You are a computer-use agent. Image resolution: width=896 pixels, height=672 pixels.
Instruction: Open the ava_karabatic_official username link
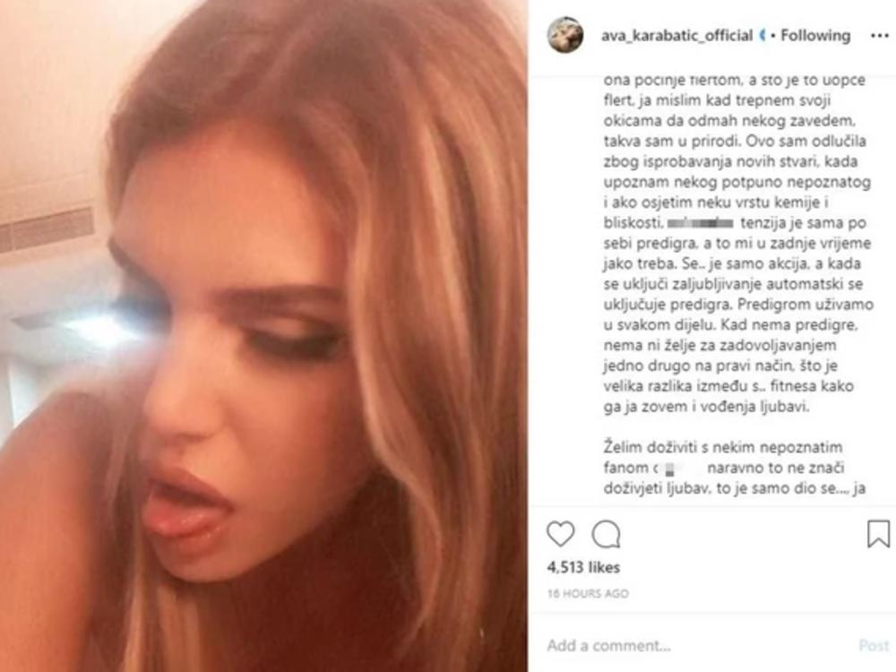point(676,36)
